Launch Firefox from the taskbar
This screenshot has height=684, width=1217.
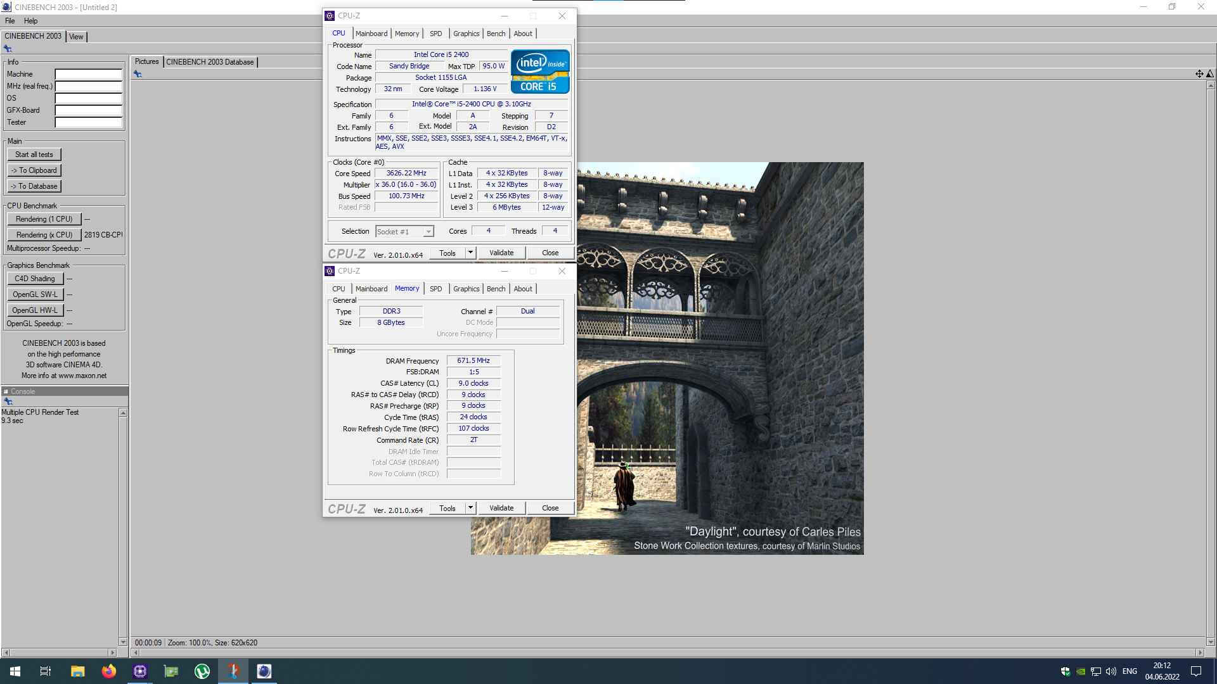tap(108, 671)
